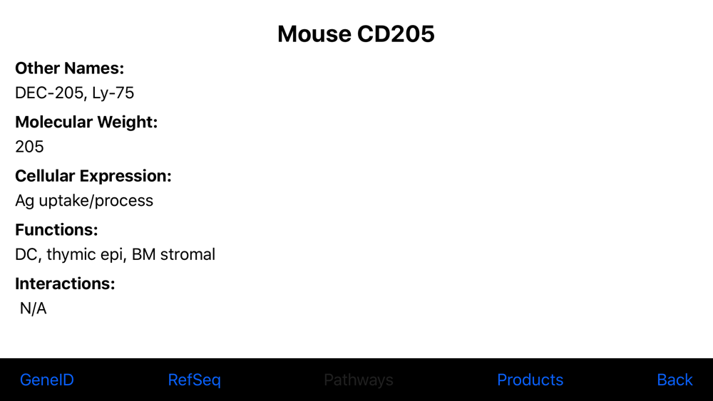Select the Ly-75 alternate name
Viewport: 713px width, 401px height.
(x=113, y=93)
